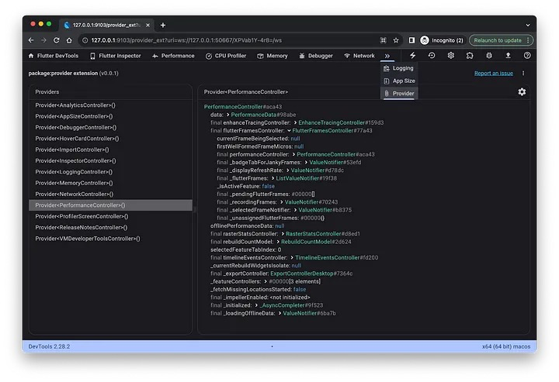Select Provider<VMDeveloperToolsController>() in the list

[110, 239]
